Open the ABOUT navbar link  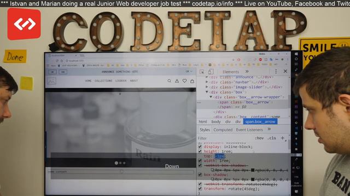click(x=133, y=81)
